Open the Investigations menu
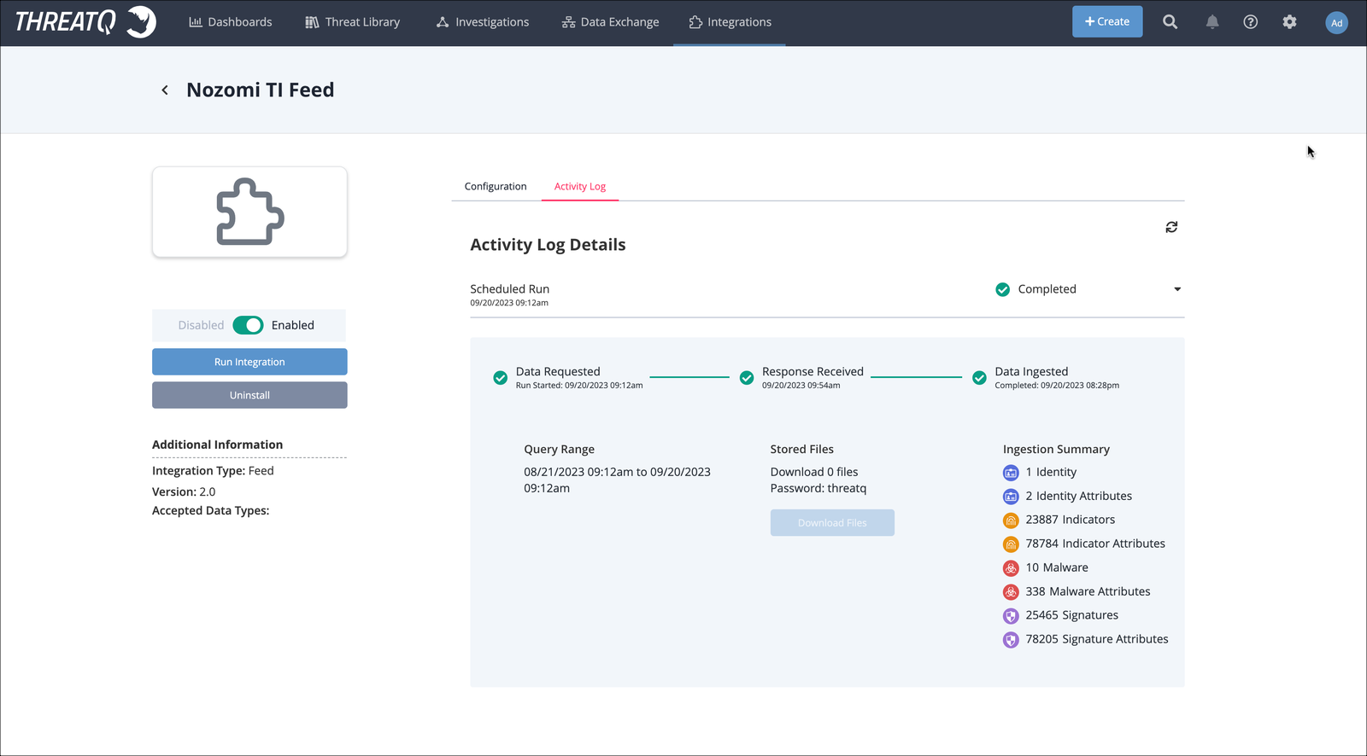This screenshot has height=756, width=1367. click(x=482, y=22)
